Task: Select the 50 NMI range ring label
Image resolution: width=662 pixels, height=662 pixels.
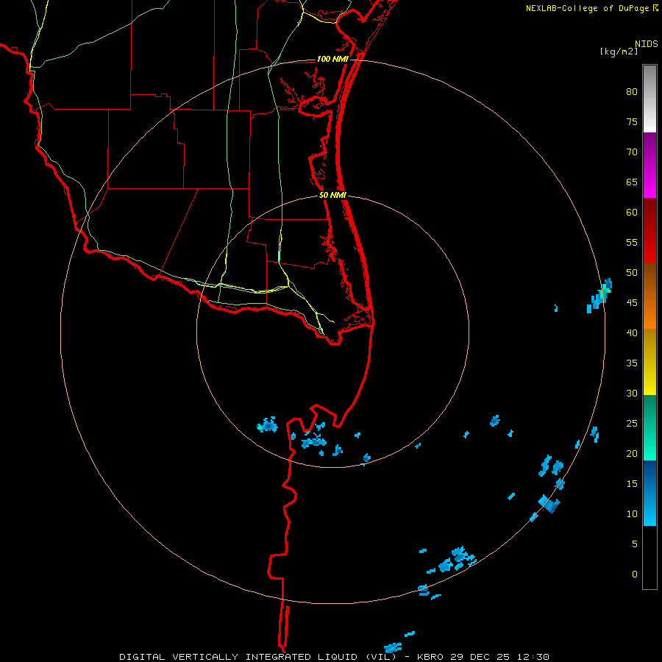Action: pos(332,195)
